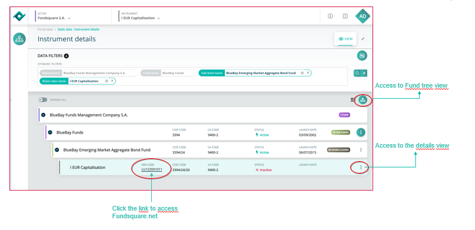Click Static data - Instrument details breadcrumb
475x230 pixels.
tap(78, 29)
